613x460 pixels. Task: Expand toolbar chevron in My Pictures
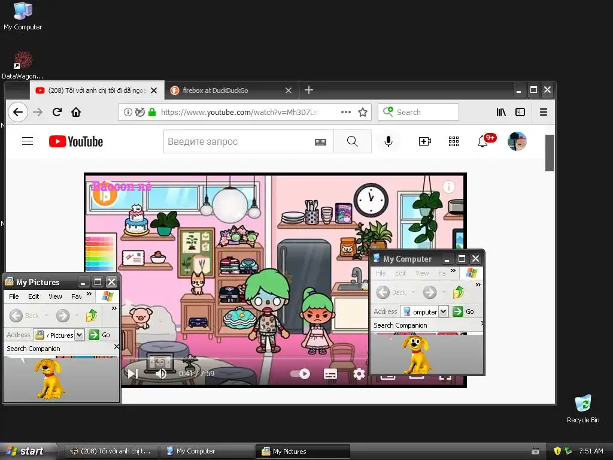pos(114,308)
